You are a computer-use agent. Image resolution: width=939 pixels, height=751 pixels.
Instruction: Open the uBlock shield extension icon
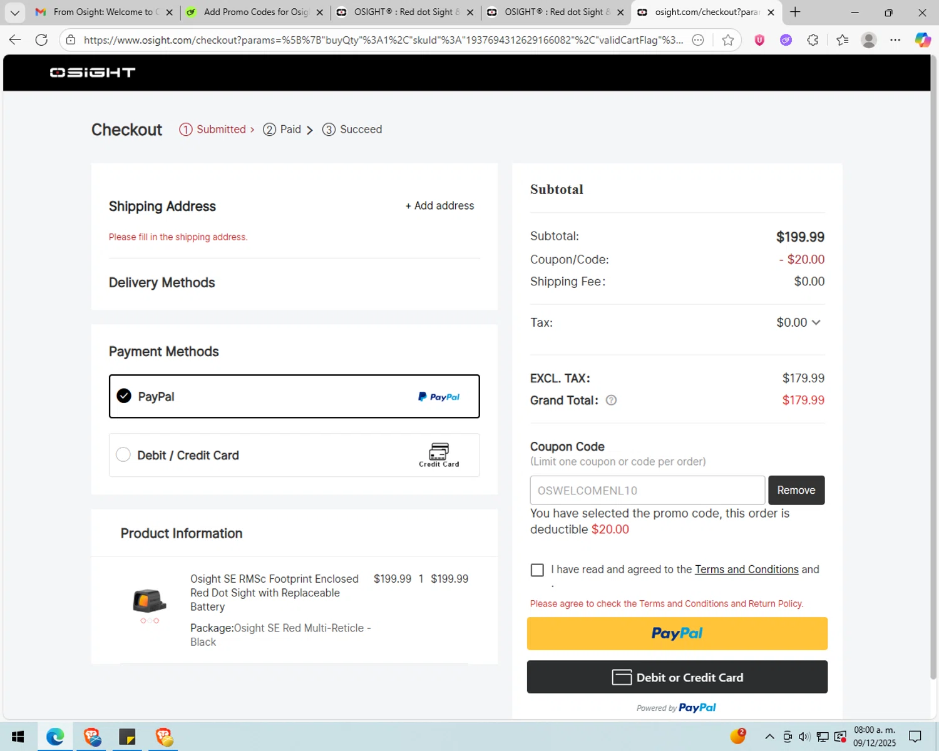click(x=759, y=40)
